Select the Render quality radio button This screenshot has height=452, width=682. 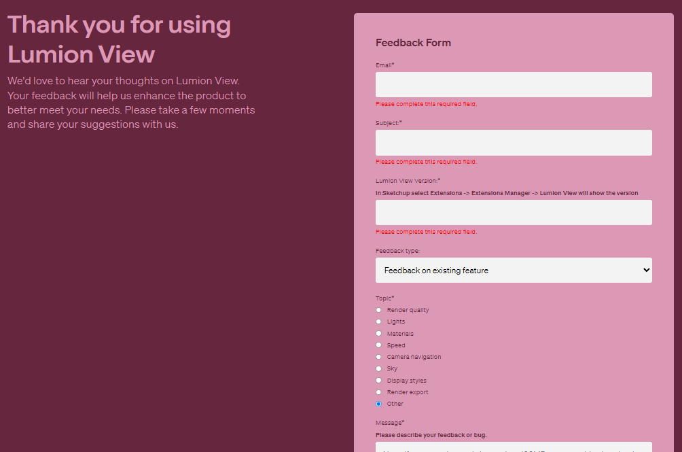tap(378, 309)
